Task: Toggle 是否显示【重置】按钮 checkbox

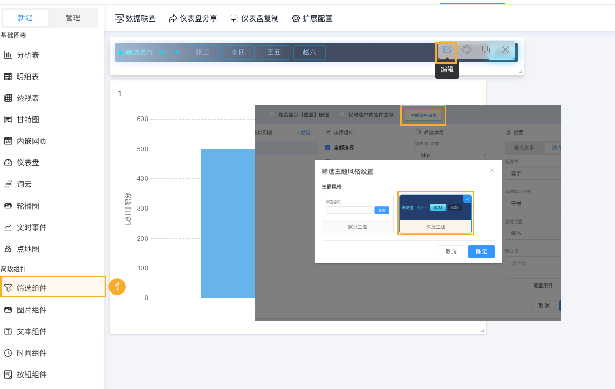Action: pyautogui.click(x=272, y=114)
